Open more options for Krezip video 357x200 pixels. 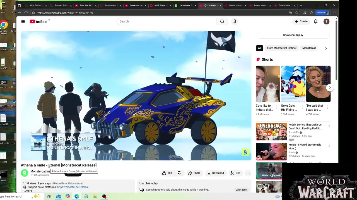(329, 145)
